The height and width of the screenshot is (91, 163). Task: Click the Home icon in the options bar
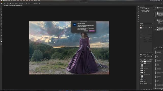(2, 4)
